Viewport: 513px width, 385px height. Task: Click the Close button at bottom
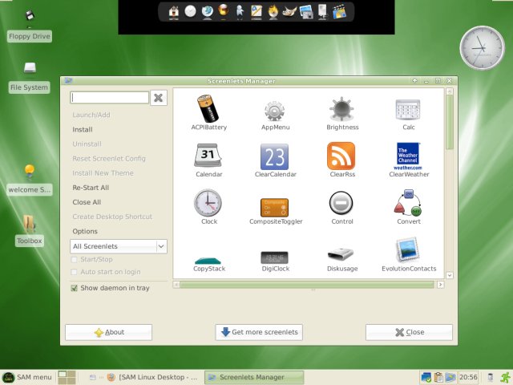click(409, 332)
